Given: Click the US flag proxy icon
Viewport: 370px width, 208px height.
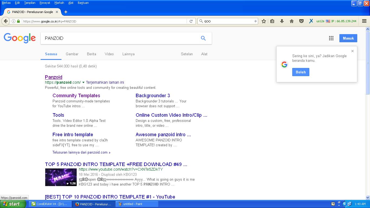Looking at the screenshot, I should [x=328, y=21].
